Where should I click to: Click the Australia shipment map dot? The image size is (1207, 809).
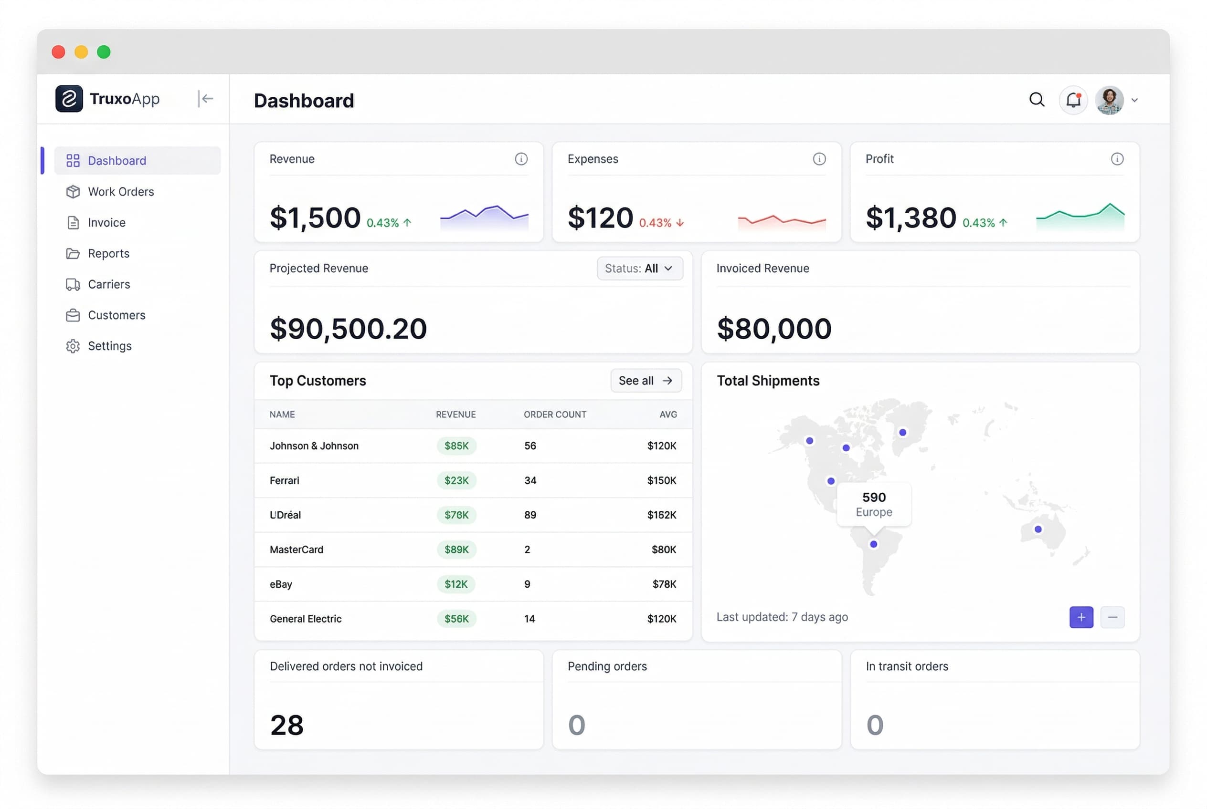coord(1038,529)
